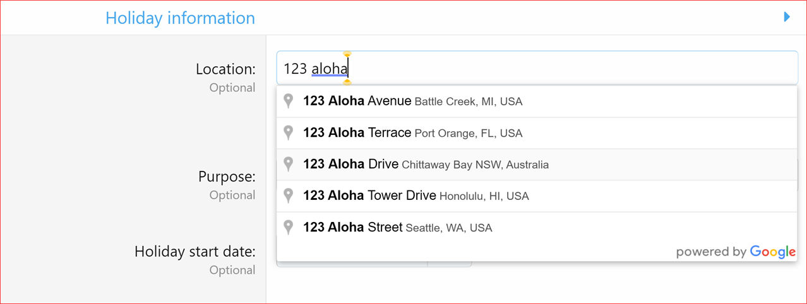The height and width of the screenshot is (304, 807).
Task: Pick the Chittaway Bay NSW, Australia suggestion
Action: 426,165
